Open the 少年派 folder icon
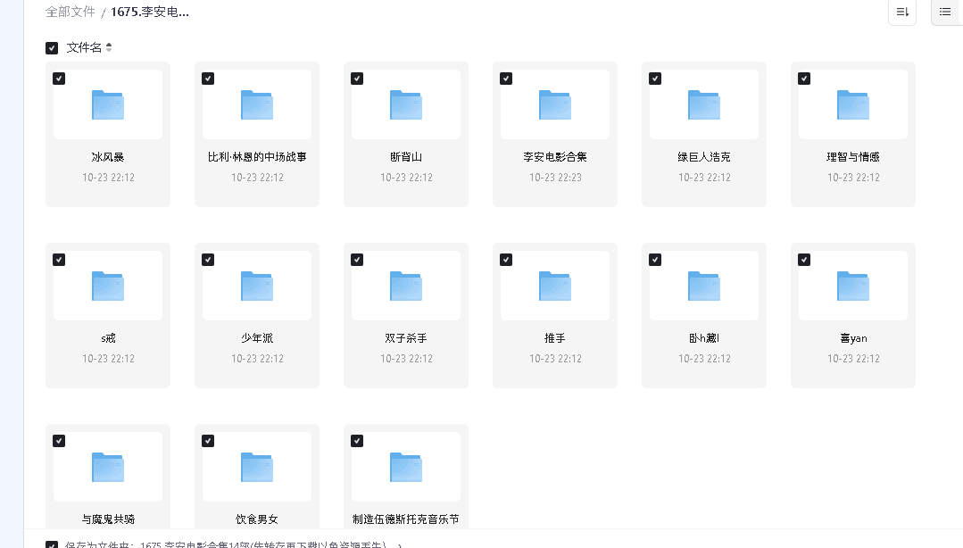963x548 pixels. (x=256, y=285)
